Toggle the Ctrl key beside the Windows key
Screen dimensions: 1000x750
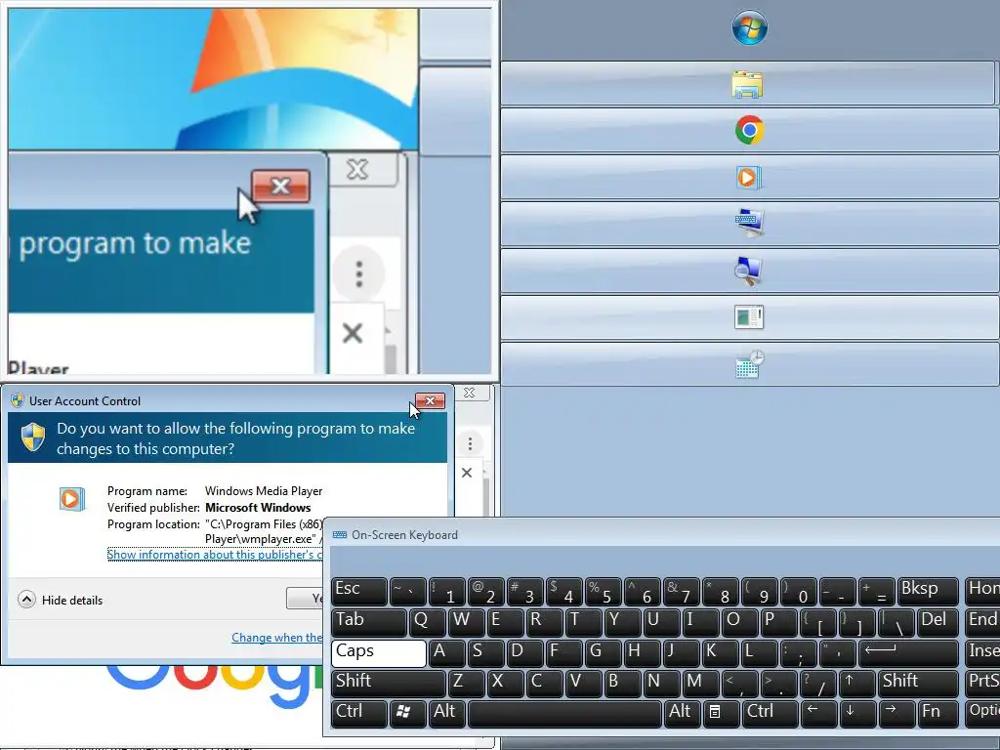[359, 712]
